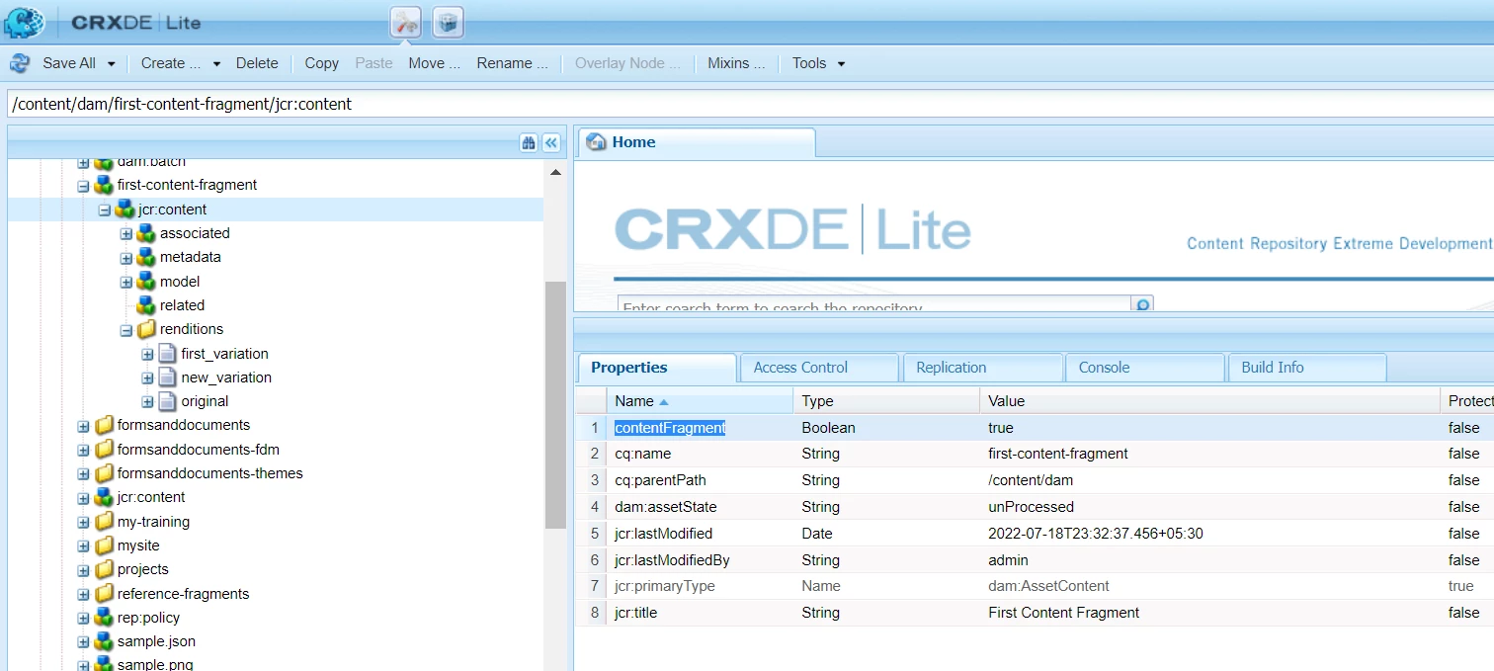Select the first-content-fragment node icon
This screenshot has width=1494, height=671.
(x=104, y=185)
